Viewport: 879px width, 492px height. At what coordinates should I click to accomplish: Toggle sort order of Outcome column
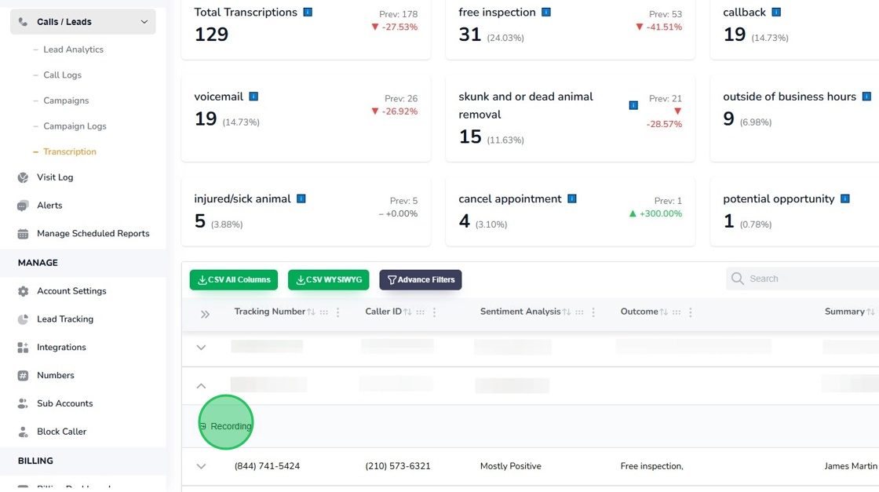[x=664, y=312]
